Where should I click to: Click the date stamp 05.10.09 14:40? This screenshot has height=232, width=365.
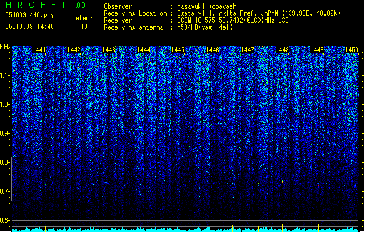[x=30, y=27]
